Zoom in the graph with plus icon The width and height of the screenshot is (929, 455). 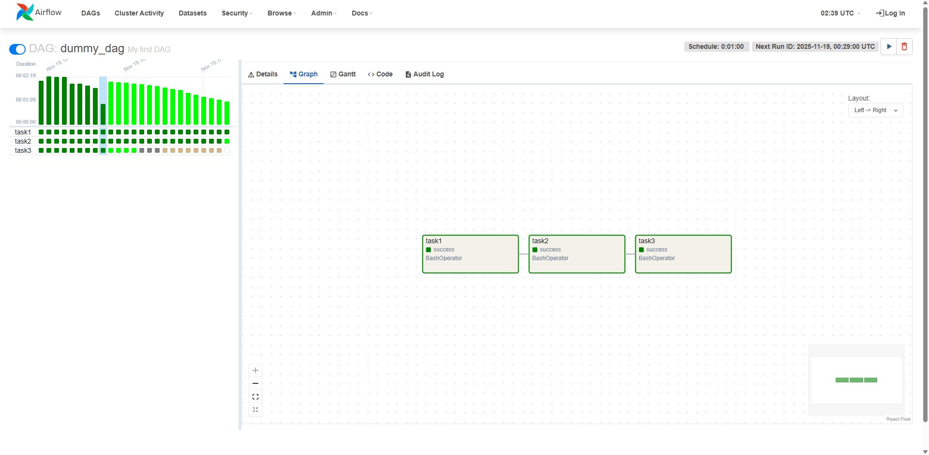click(x=255, y=370)
